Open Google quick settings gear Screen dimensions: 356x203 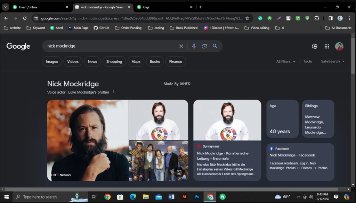(315, 46)
